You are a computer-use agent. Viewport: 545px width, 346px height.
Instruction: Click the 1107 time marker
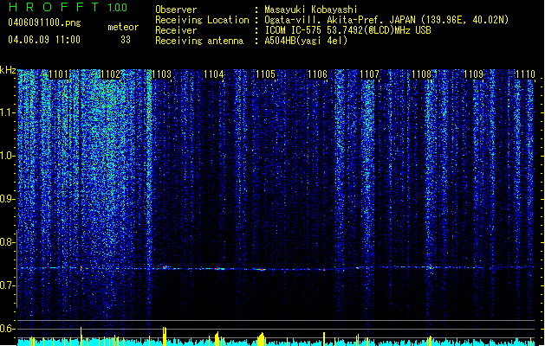coord(369,74)
